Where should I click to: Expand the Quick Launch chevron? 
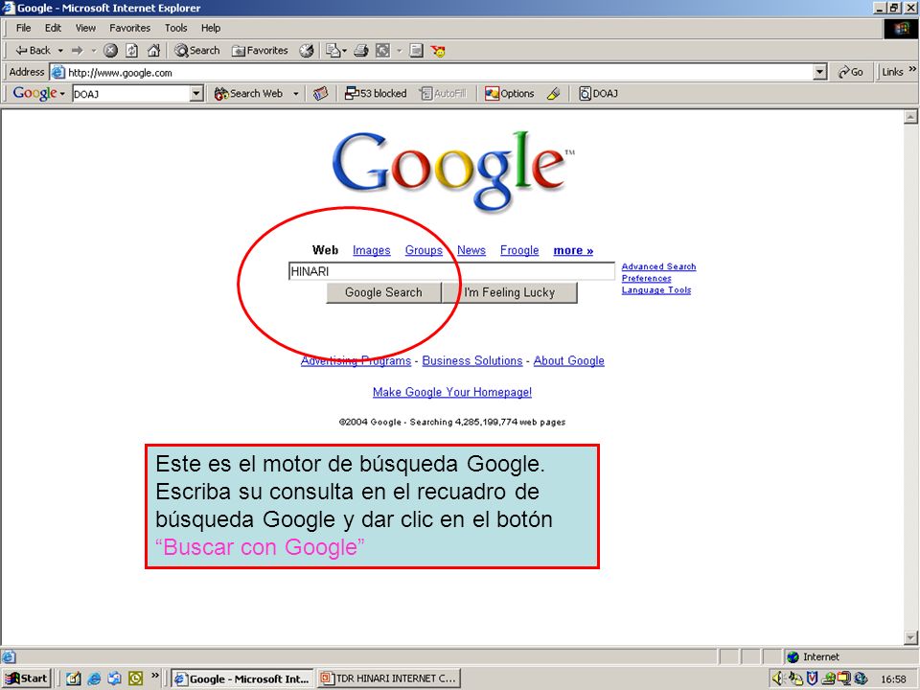pyautogui.click(x=155, y=676)
